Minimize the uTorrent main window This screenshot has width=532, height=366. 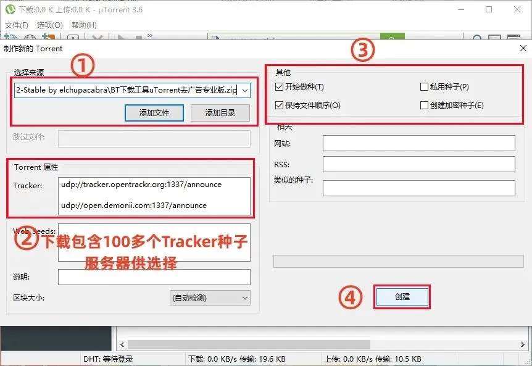[x=461, y=9]
